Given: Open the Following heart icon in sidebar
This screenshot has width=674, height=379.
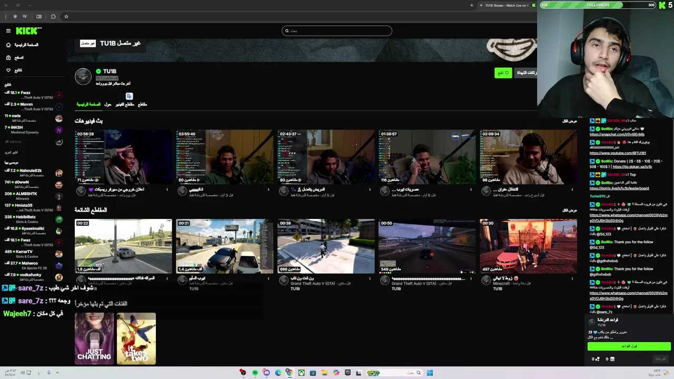Looking at the screenshot, I should (x=8, y=70).
